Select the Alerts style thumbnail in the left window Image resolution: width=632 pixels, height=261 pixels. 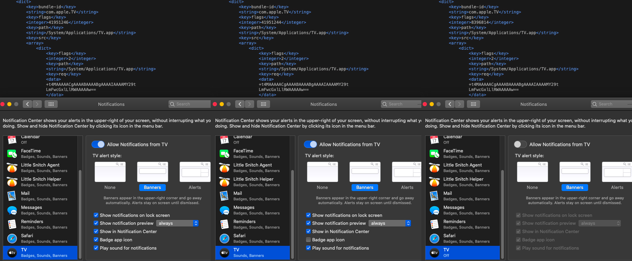[x=195, y=172]
